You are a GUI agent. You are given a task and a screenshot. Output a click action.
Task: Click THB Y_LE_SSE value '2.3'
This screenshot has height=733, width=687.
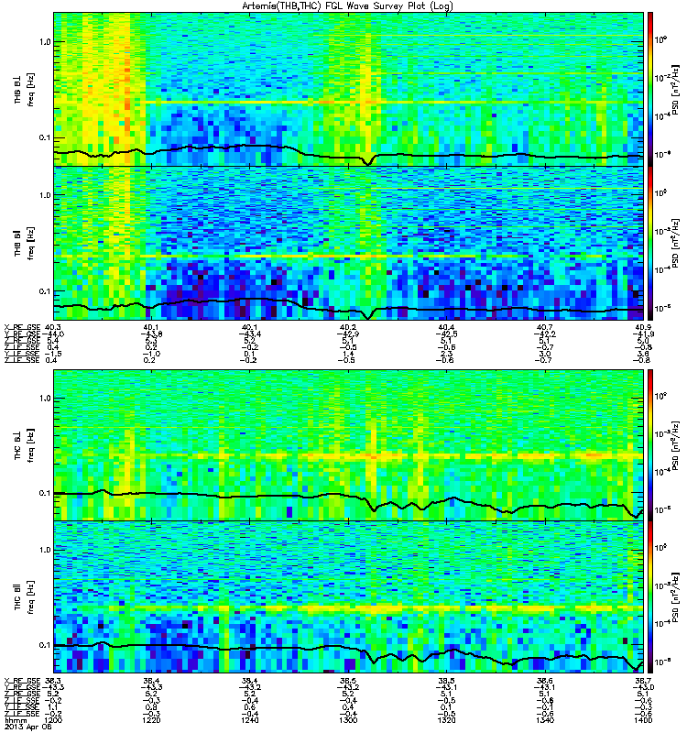[x=446, y=354]
